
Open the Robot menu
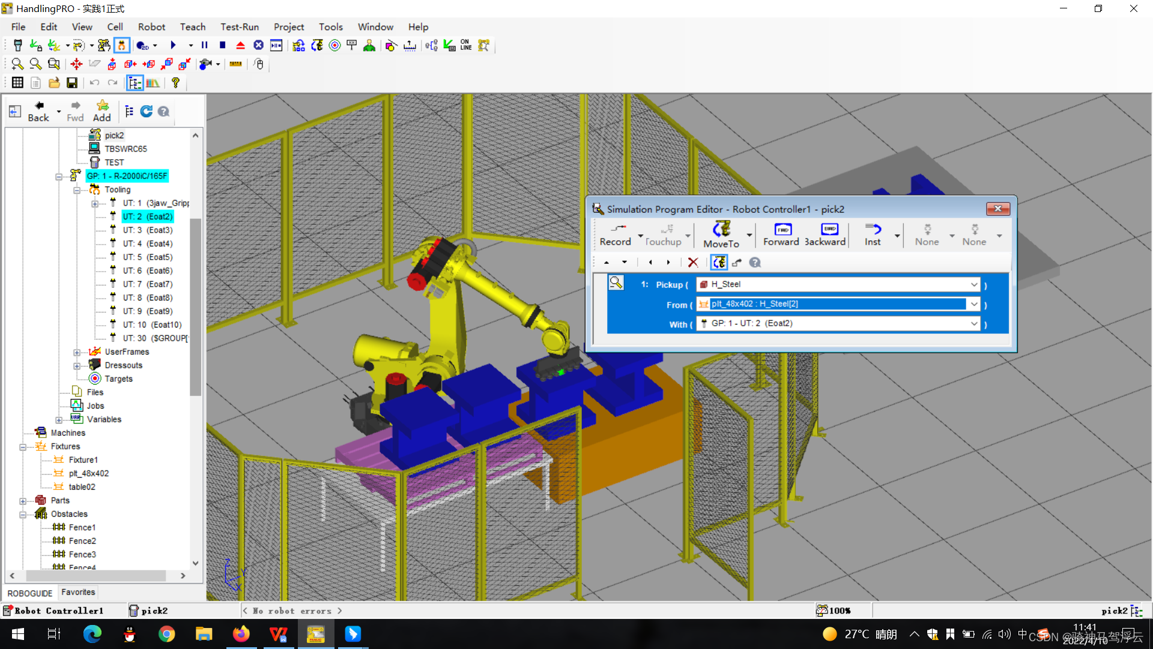click(x=151, y=27)
